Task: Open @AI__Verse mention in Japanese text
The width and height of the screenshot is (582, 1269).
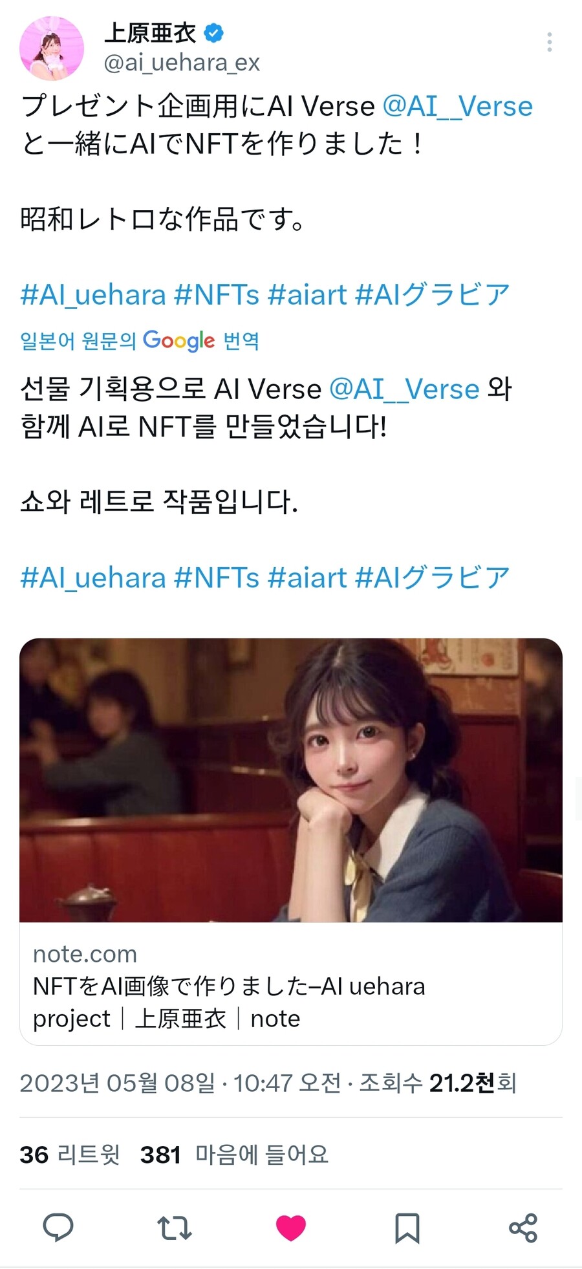Action: click(457, 107)
